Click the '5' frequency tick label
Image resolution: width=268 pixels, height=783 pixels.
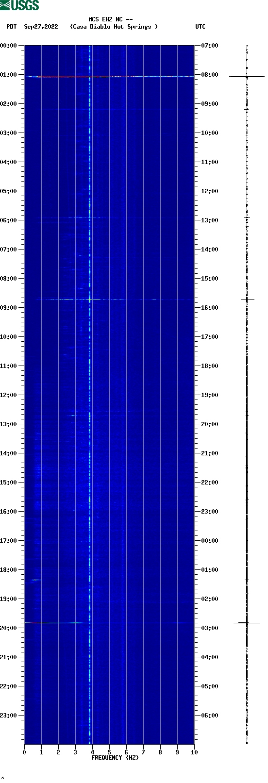pos(109,752)
